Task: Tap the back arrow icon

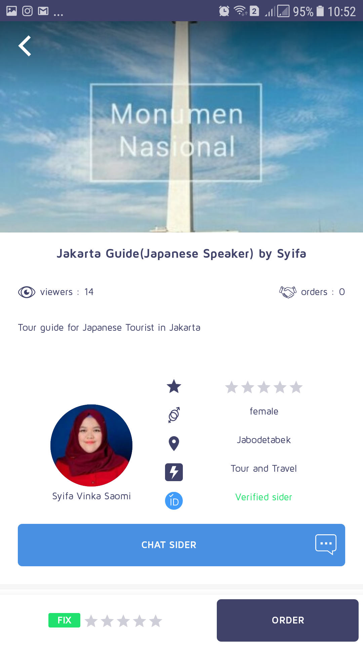Action: 25,46
